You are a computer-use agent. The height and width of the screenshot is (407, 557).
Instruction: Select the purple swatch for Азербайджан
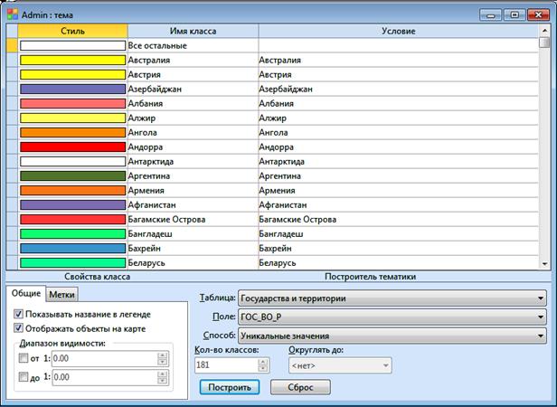point(72,90)
